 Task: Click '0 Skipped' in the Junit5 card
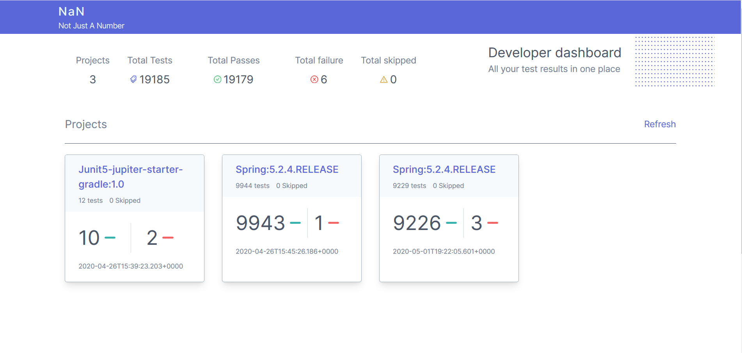tap(125, 200)
